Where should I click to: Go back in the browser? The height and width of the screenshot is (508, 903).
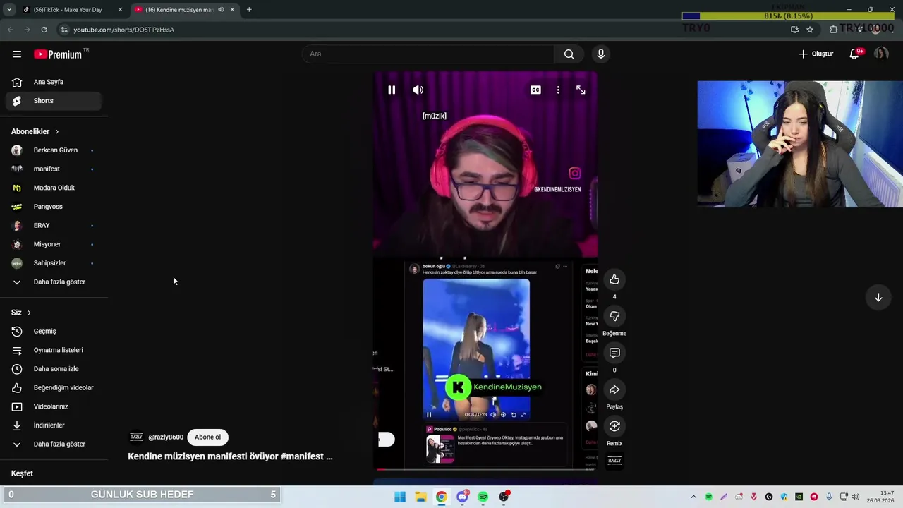tap(10, 30)
